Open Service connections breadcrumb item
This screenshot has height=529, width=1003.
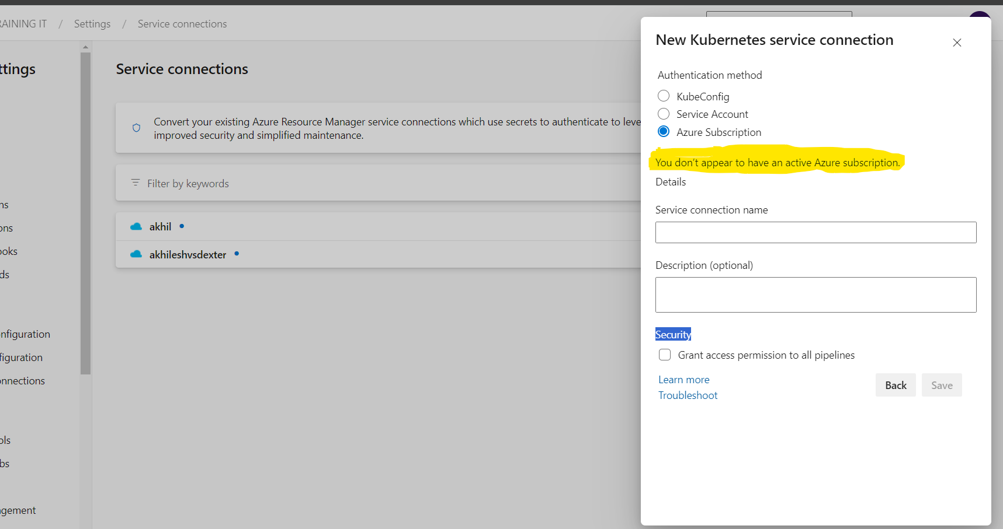coord(182,24)
